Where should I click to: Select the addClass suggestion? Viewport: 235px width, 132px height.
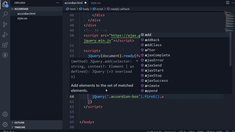click(185, 45)
